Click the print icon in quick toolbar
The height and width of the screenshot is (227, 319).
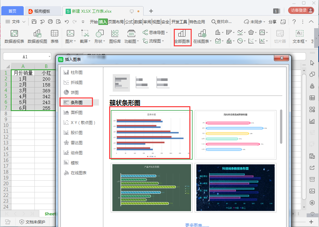click(x=50, y=22)
